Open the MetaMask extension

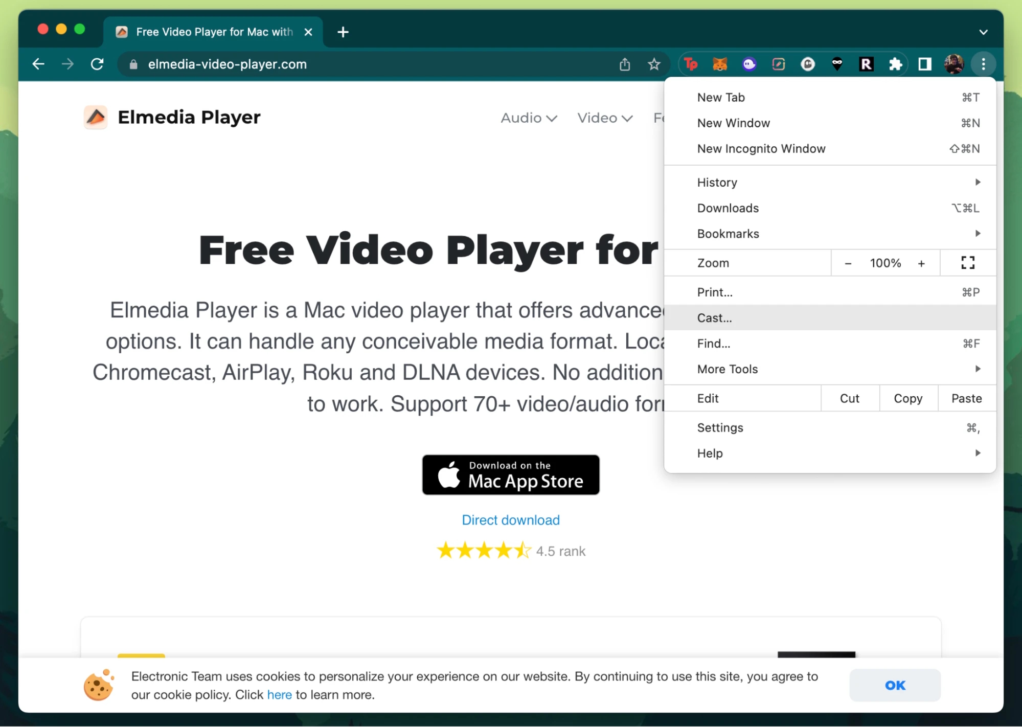[x=720, y=64]
